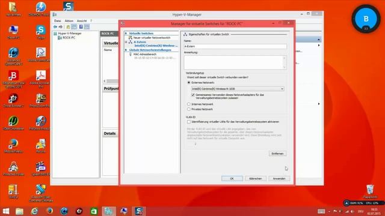385x216 pixels.
Task: Open Driver Booster 2 desktop shortcut
Action: 13,100
